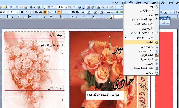
Task: Click the line color pencil icon
Action: pos(95,12)
